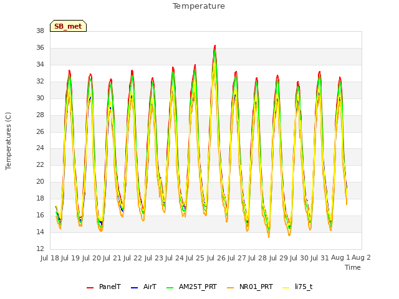399x299 pixels.
Task: Click the lowest orange trough near Jul 28
Action: tap(269, 237)
